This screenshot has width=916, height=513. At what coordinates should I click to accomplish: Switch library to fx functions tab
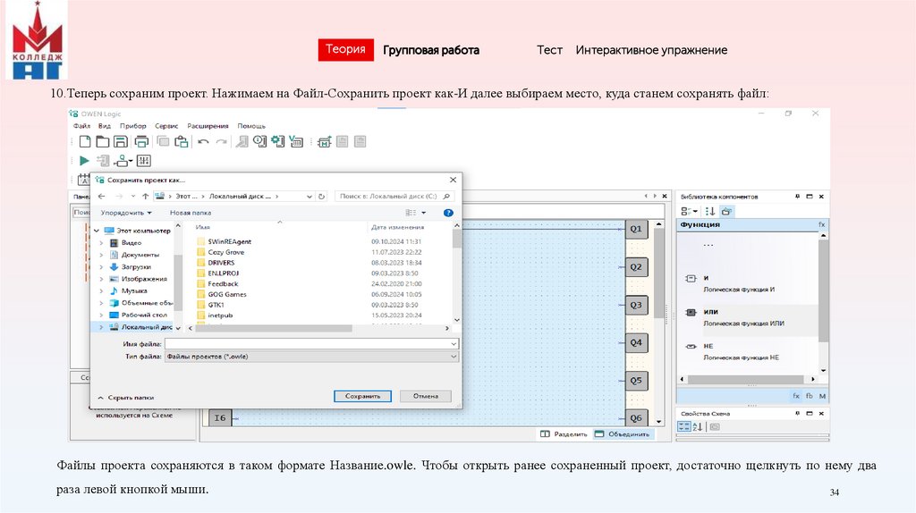795,396
